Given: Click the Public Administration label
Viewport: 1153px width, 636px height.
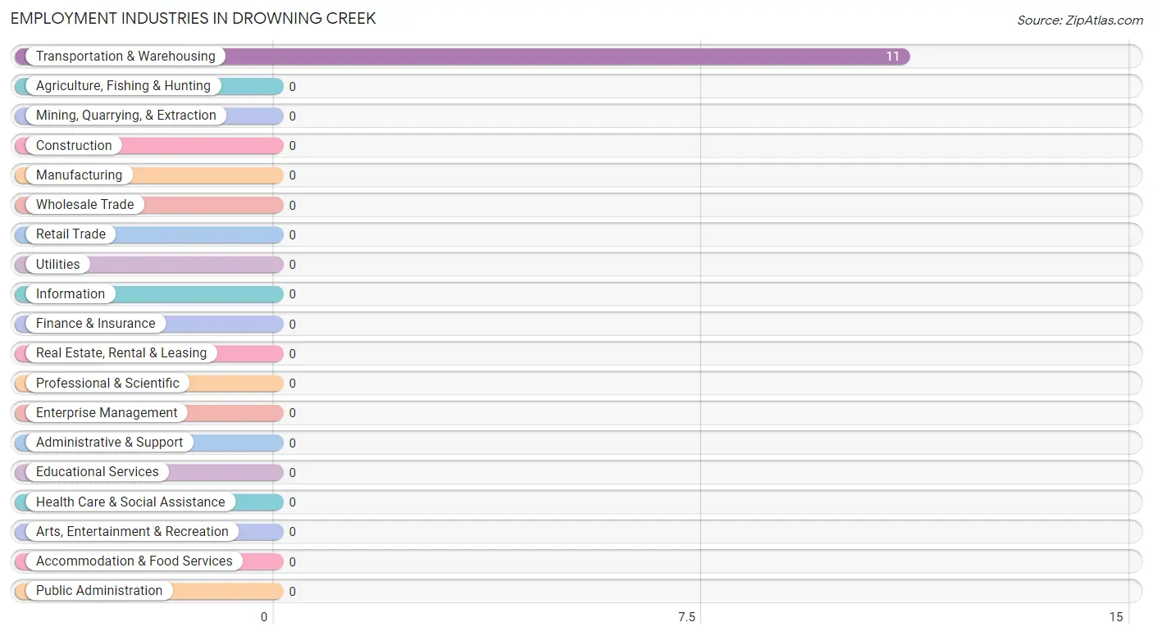Looking at the screenshot, I should point(99,591).
